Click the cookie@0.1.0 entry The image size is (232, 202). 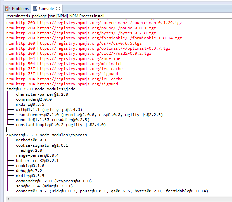point(30,166)
